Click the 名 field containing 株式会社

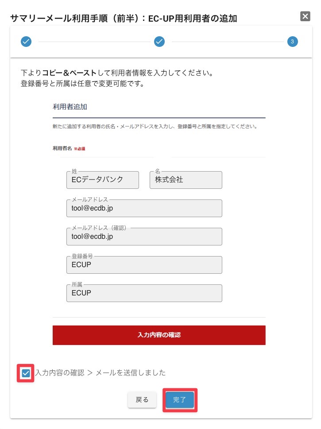pos(186,180)
